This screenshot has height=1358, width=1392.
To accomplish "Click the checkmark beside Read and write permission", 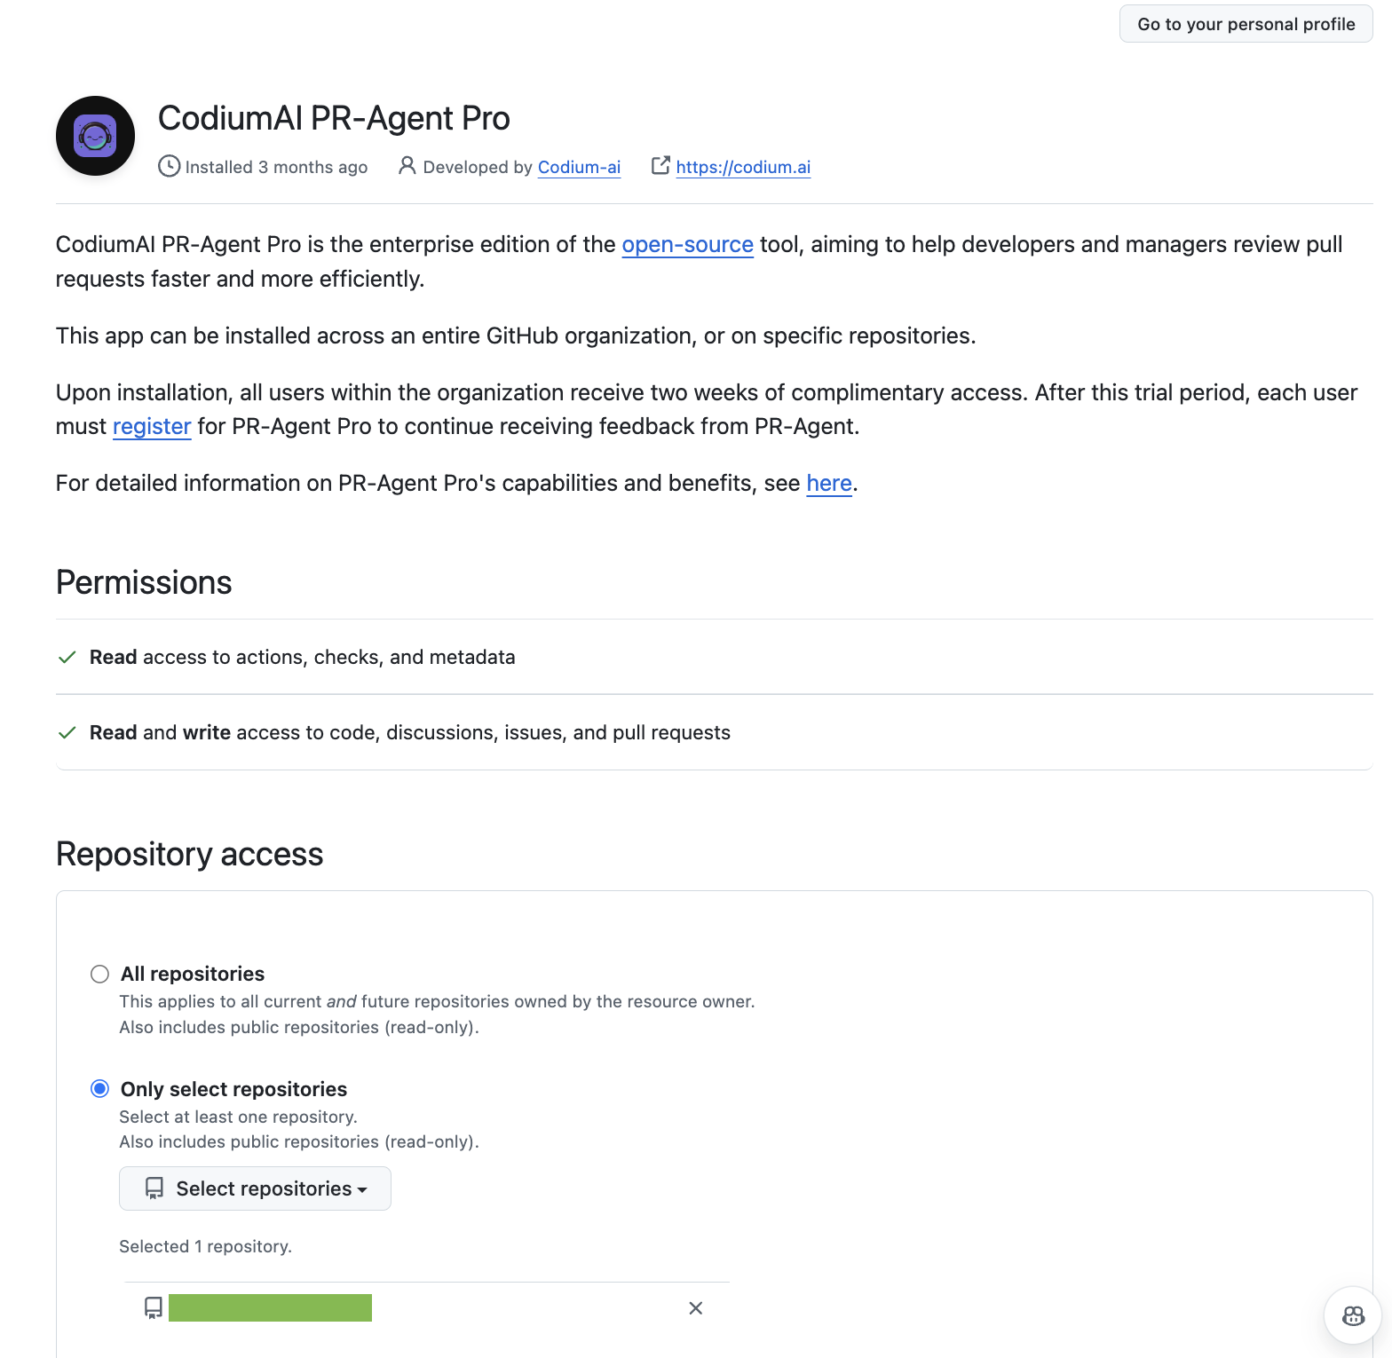I will click(x=67, y=731).
